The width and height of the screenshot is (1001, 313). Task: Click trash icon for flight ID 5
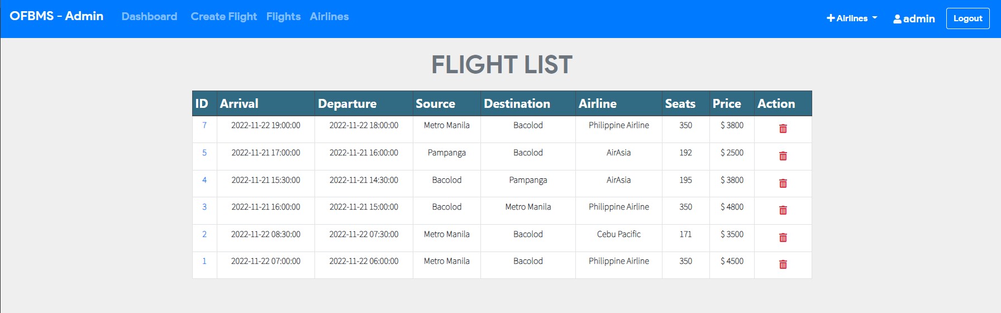pos(783,156)
